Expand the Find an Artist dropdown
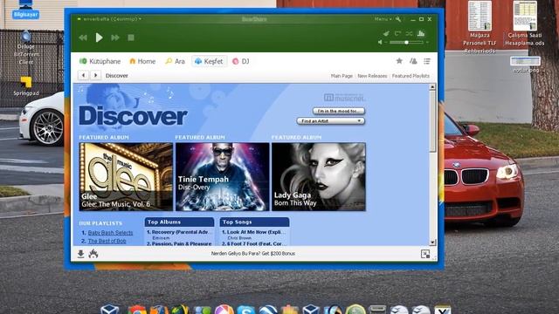This screenshot has width=559, height=314. pos(331,121)
